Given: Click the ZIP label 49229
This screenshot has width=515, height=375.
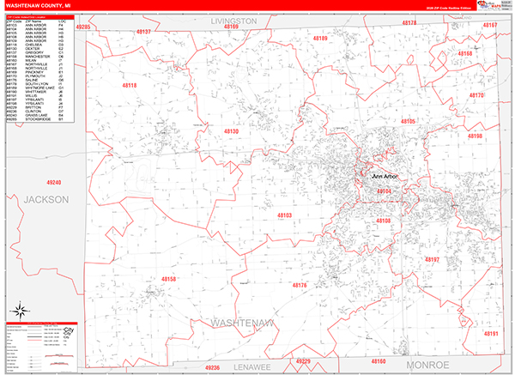Looking at the screenshot, I should (x=303, y=361).
